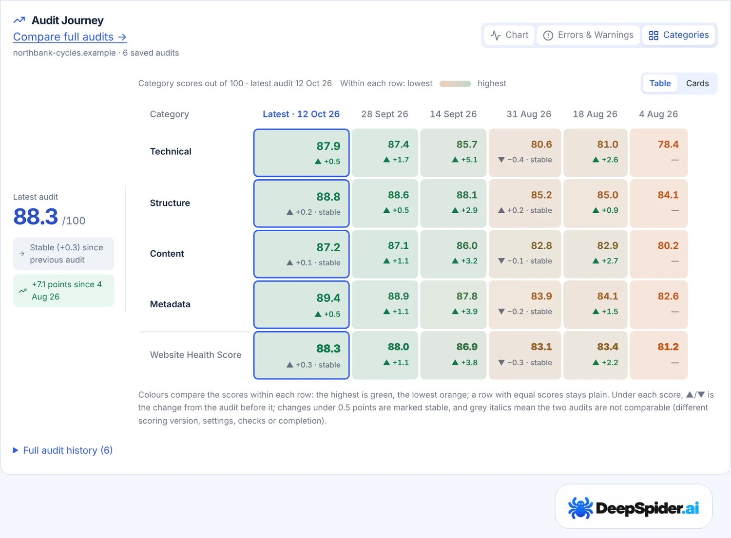The height and width of the screenshot is (538, 731).
Task: Click the Website Health Score 81.2
Action: coord(668,347)
